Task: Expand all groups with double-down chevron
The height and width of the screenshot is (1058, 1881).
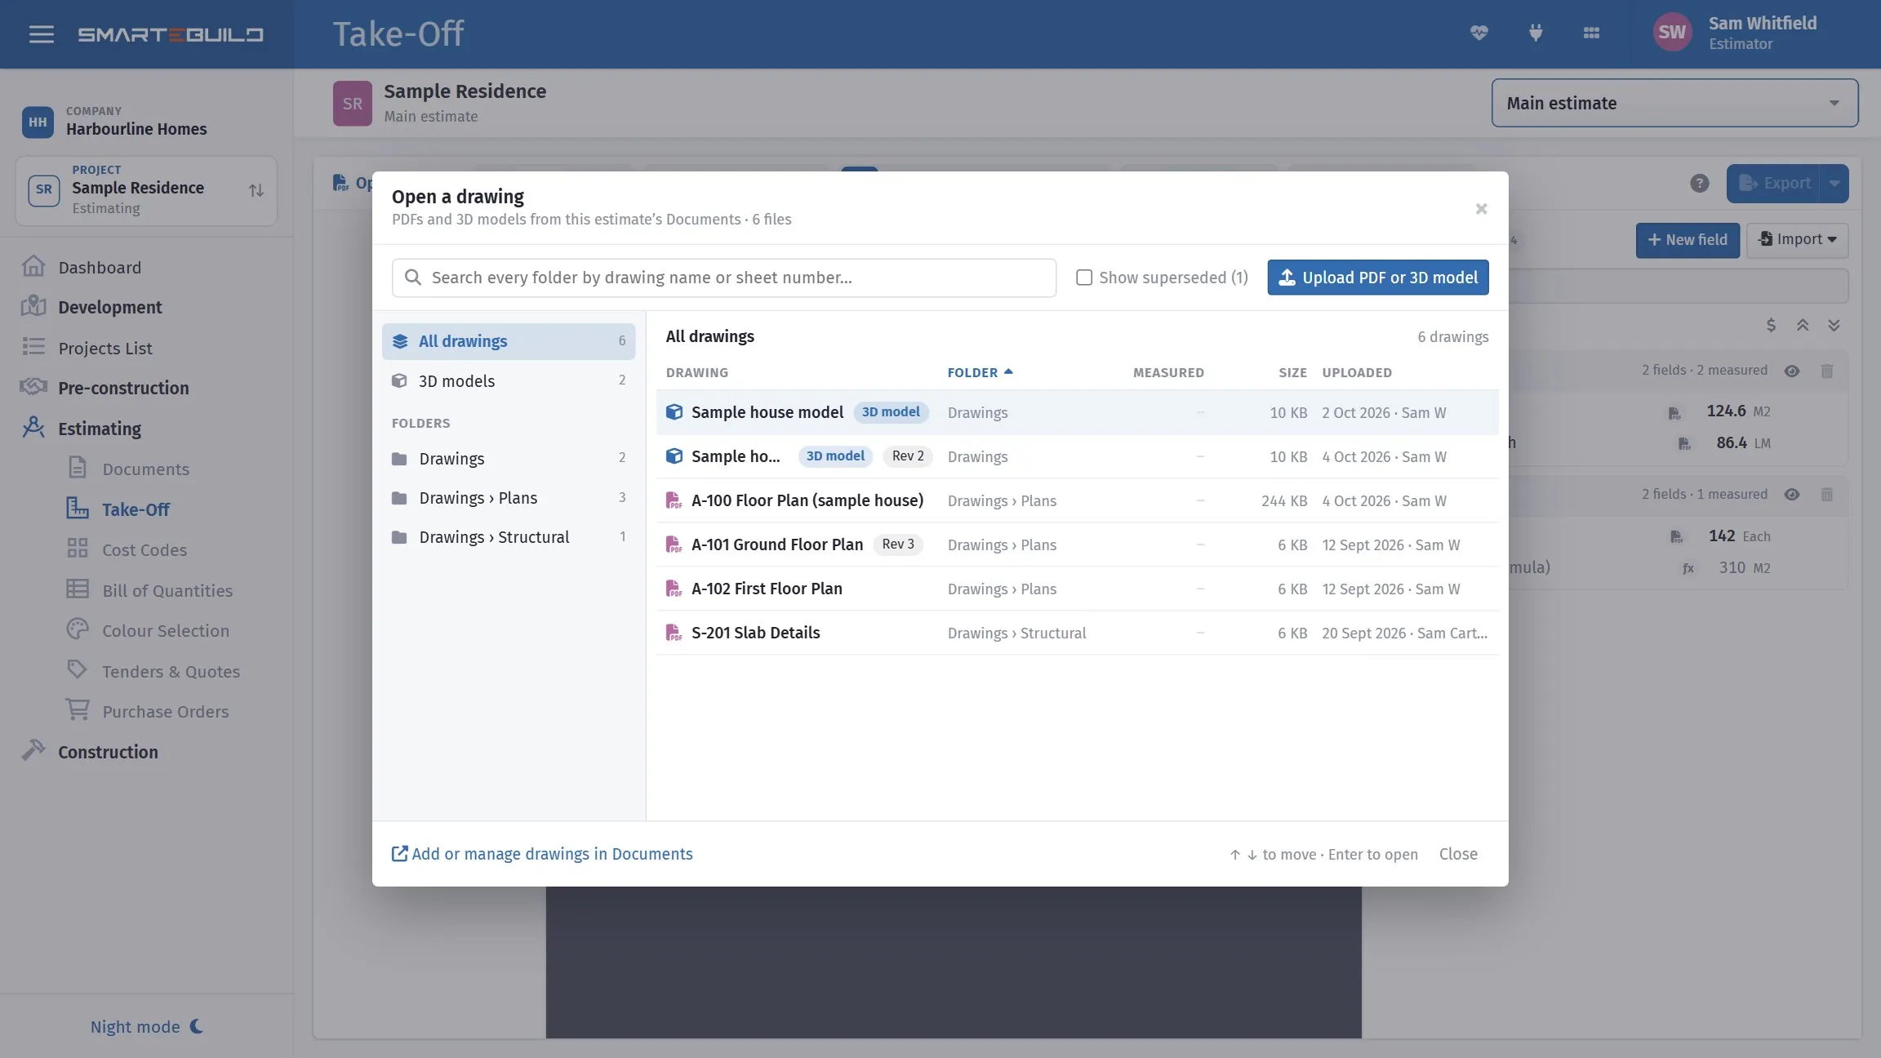Action: (1834, 325)
